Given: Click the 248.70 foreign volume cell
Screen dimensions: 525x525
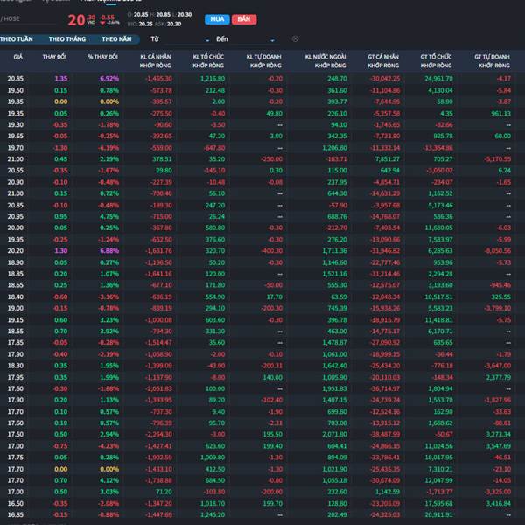Looking at the screenshot, I should pyautogui.click(x=337, y=79).
